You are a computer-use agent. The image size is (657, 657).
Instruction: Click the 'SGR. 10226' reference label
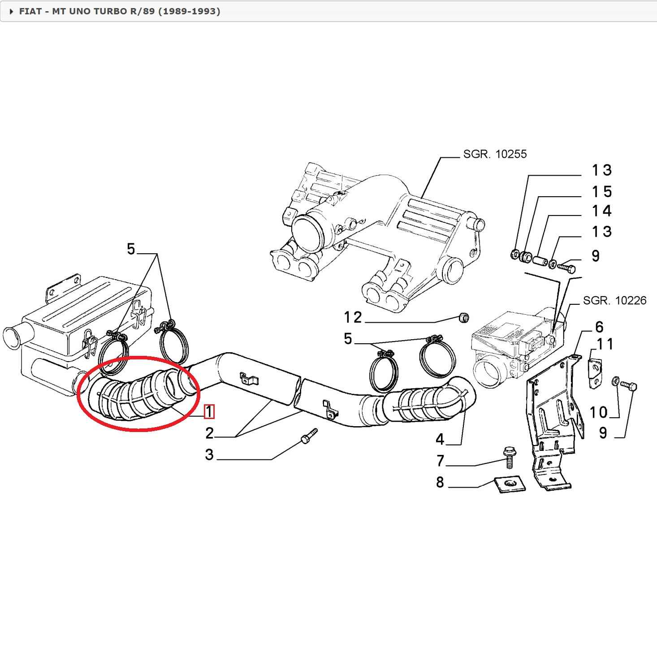(x=614, y=300)
